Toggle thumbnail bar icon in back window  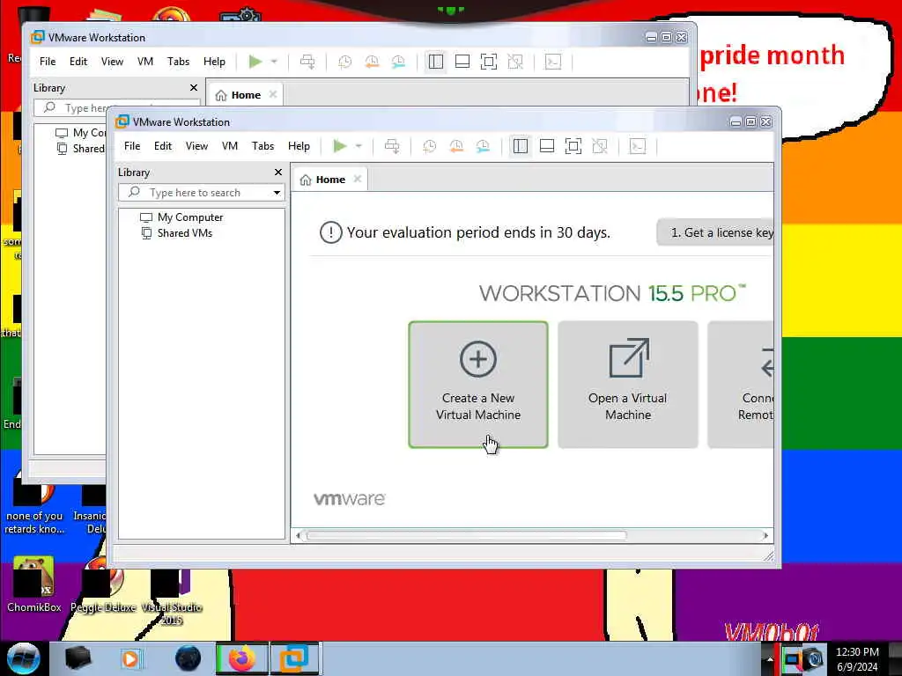click(x=462, y=62)
